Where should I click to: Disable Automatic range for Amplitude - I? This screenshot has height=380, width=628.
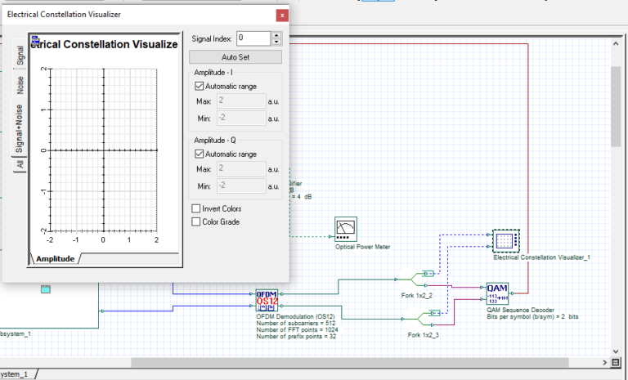pos(200,86)
